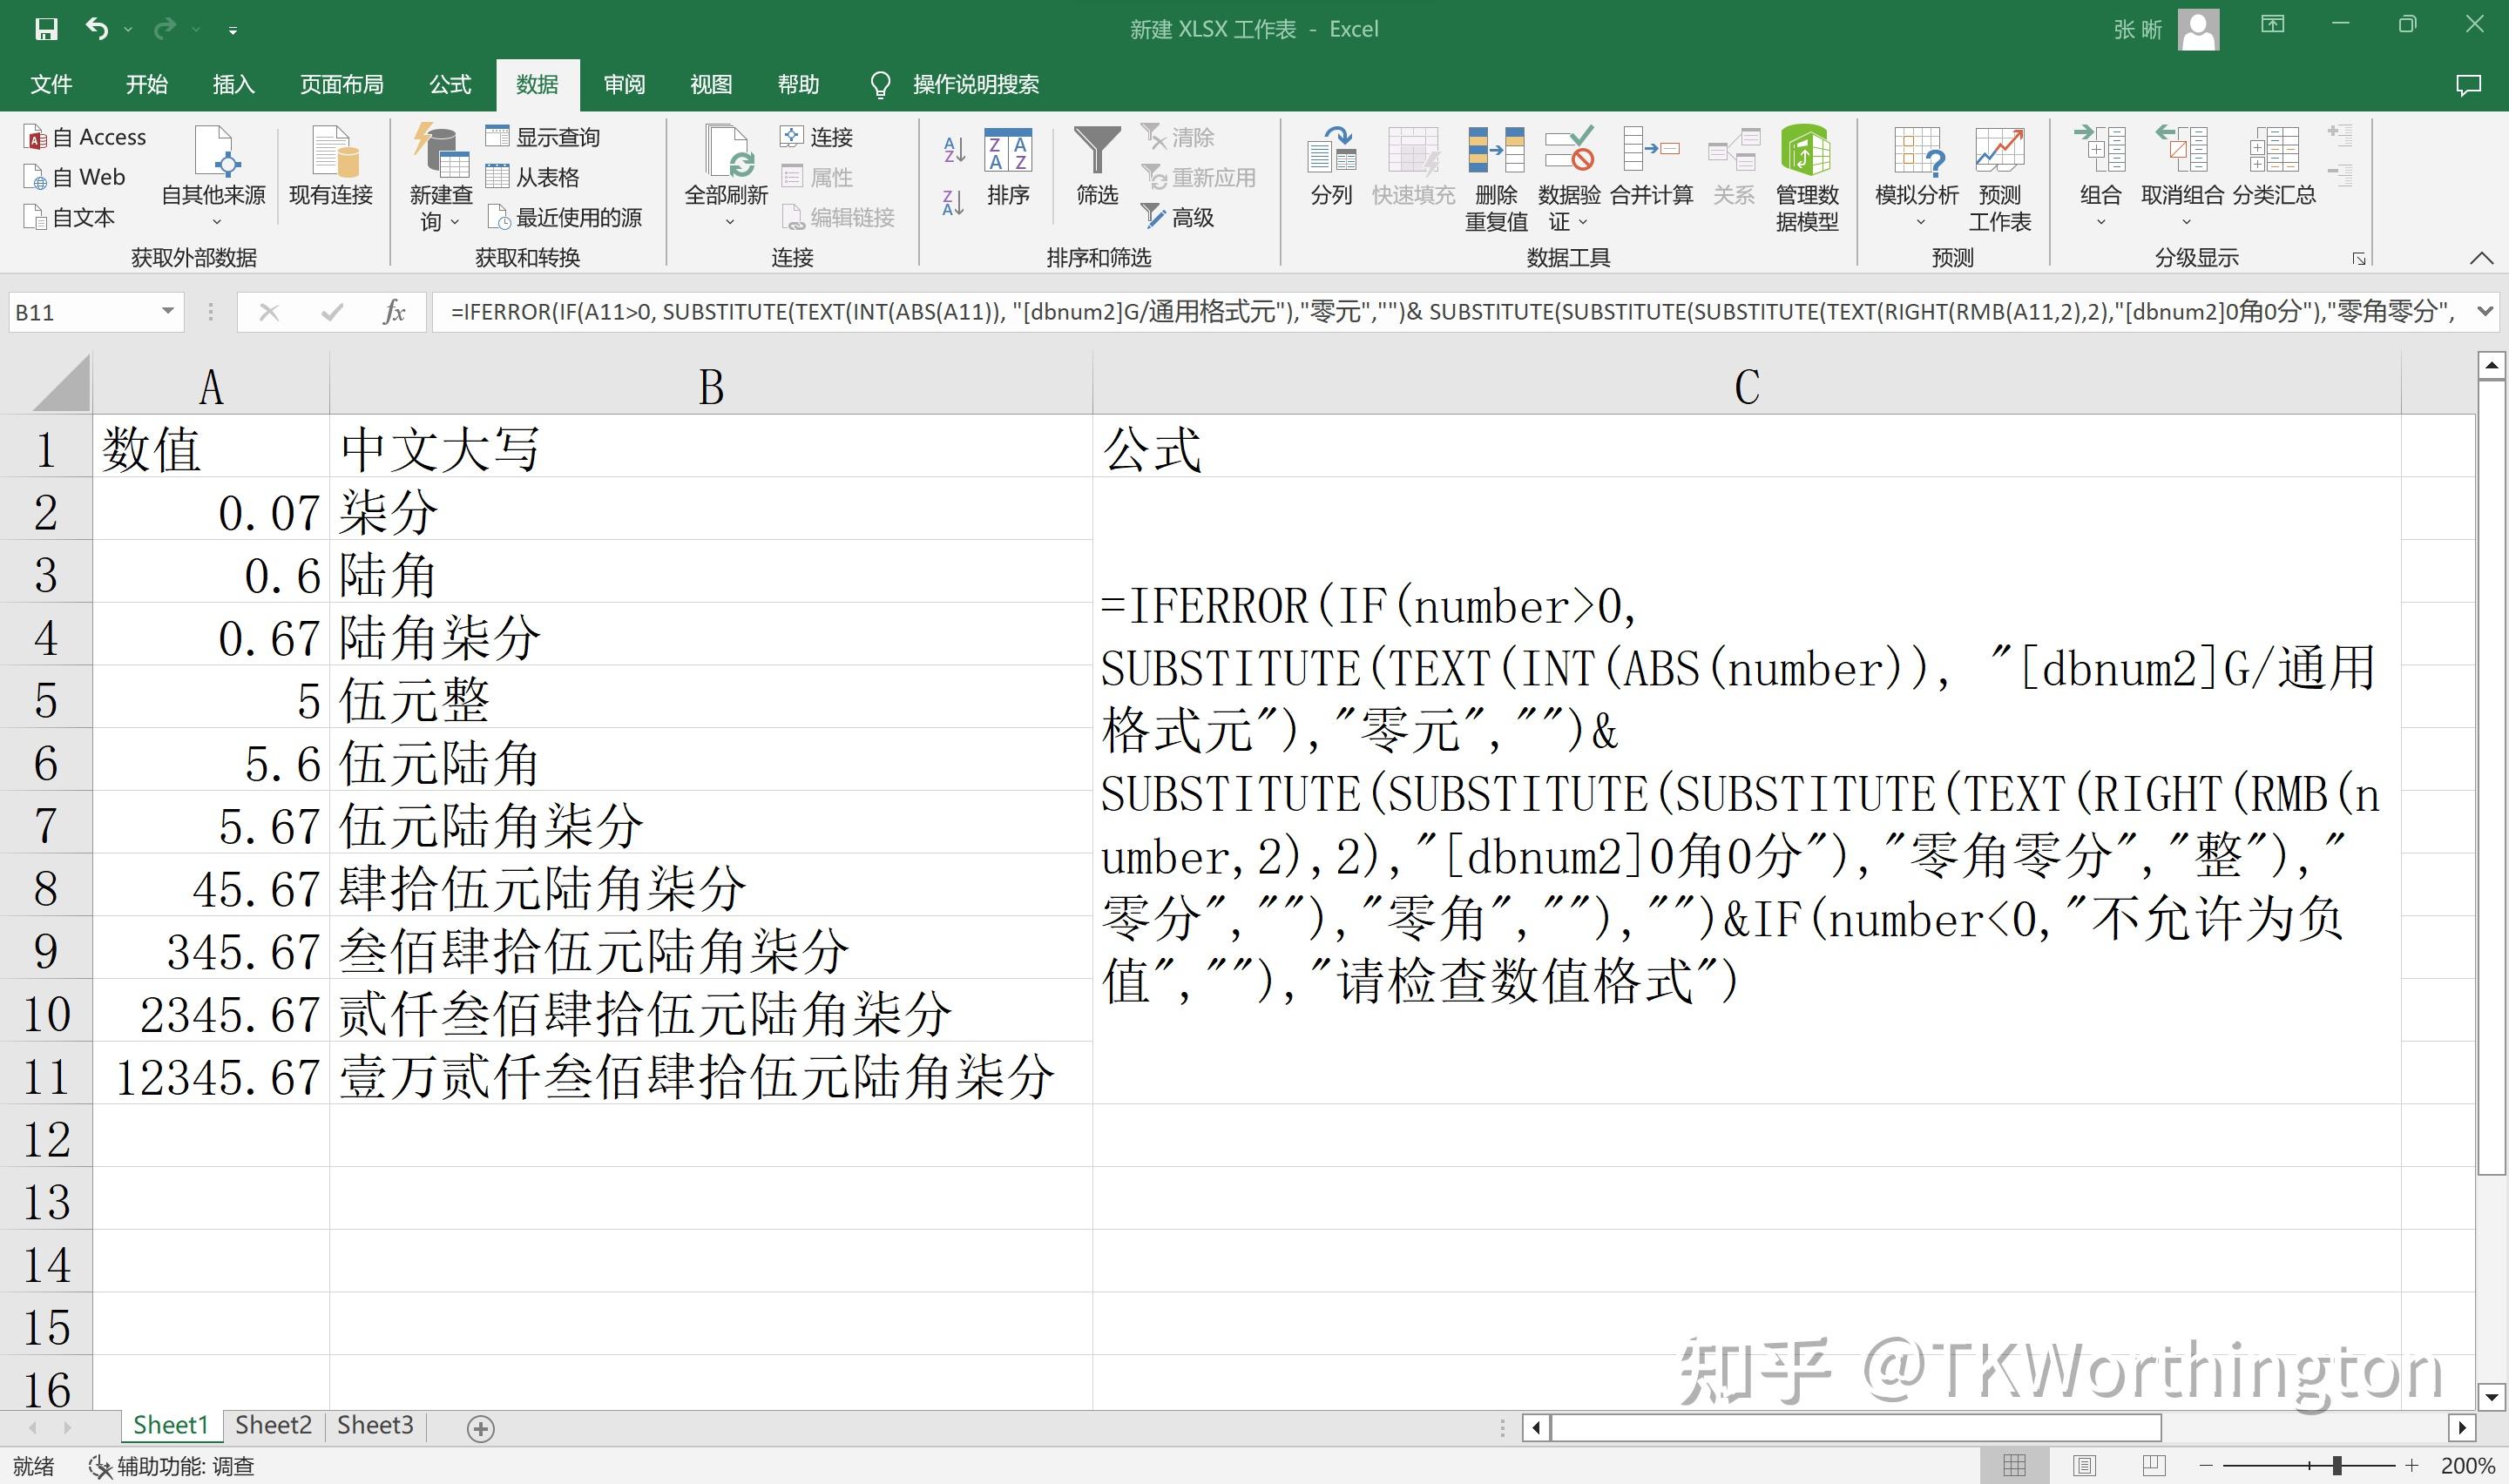2509x1484 pixels.
Task: Open the Sheet2 tab
Action: point(273,1425)
